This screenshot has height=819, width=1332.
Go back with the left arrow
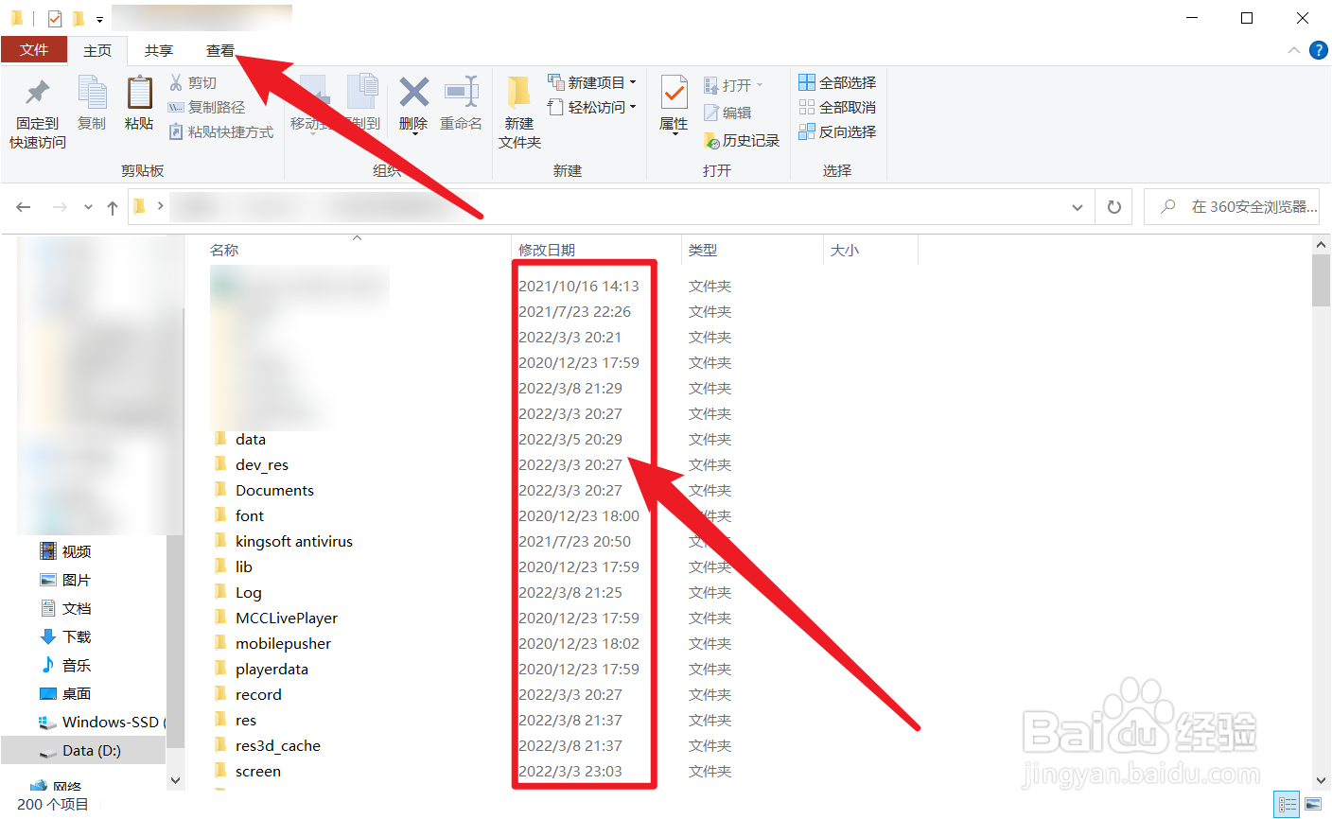click(x=24, y=207)
